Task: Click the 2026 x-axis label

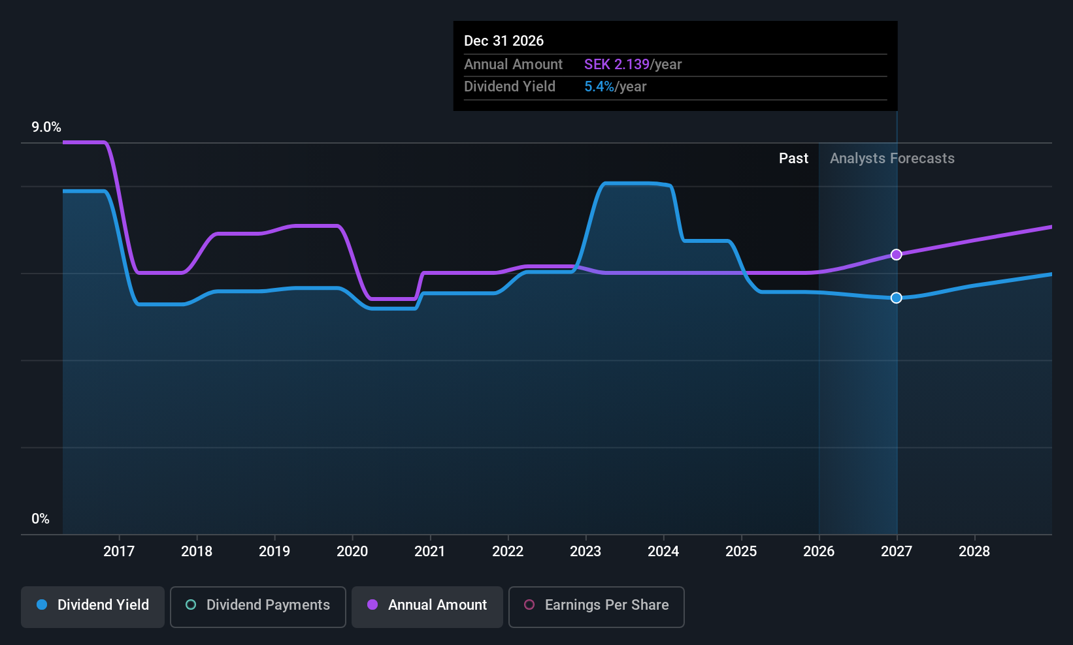Action: tap(819, 552)
